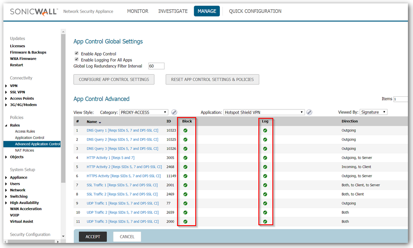
Task: Click the Block icon for SSL Traffic 1
Action: 186,185
